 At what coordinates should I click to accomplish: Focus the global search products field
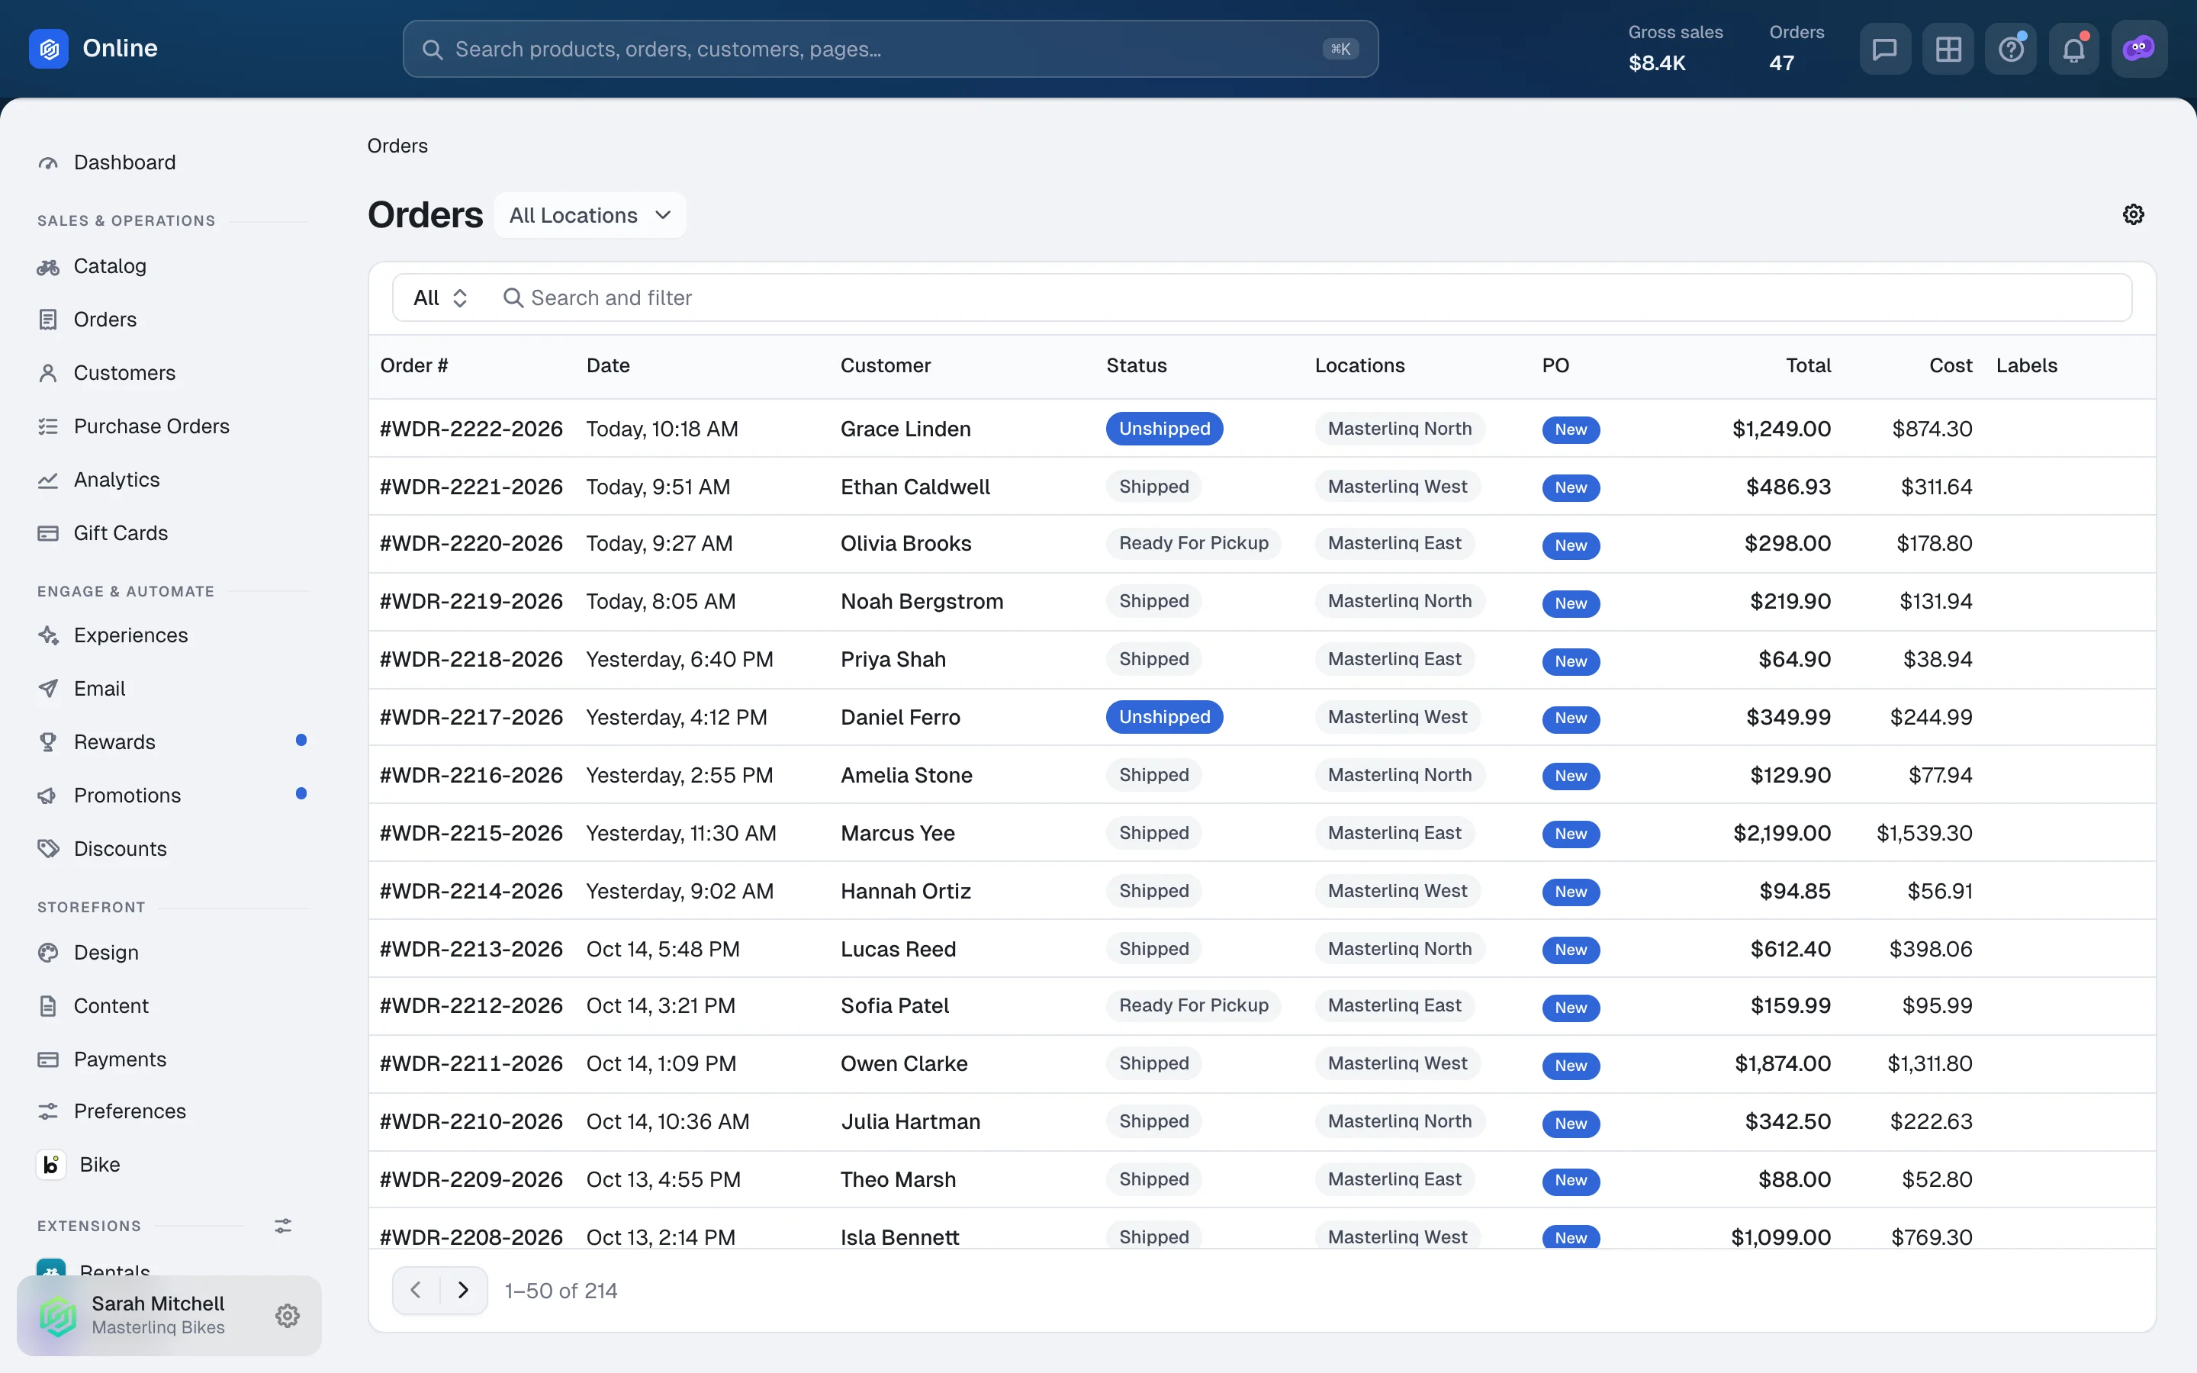(x=890, y=49)
